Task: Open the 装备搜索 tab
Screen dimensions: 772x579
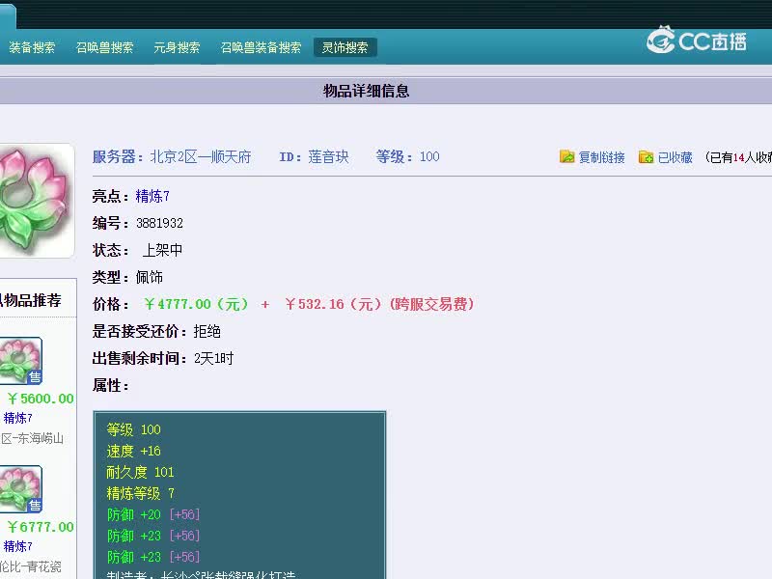Action: (32, 47)
